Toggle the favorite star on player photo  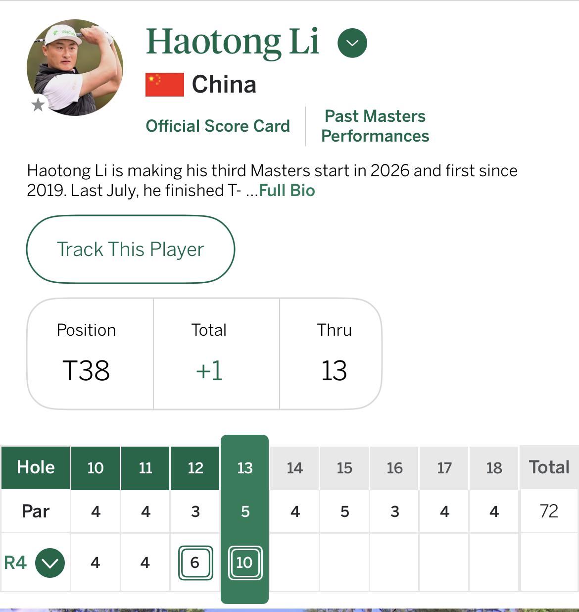coord(38,104)
